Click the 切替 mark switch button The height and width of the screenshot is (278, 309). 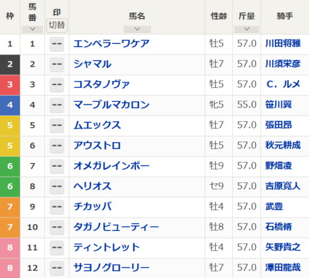pyautogui.click(x=57, y=25)
